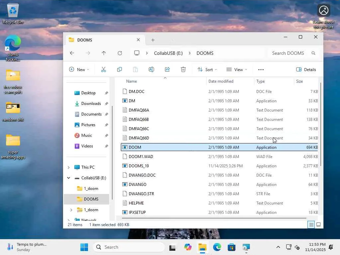Expand the lower 1_doom tree node
Image resolution: width=340 pixels, height=255 pixels.
click(71, 210)
